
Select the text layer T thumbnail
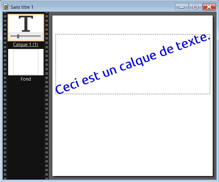point(26,23)
